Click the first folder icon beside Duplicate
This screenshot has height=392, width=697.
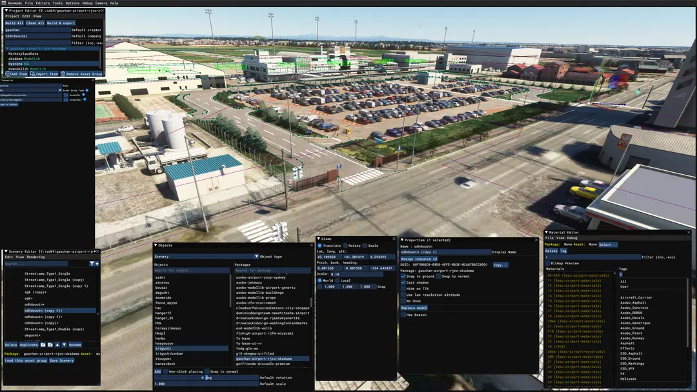43,344
